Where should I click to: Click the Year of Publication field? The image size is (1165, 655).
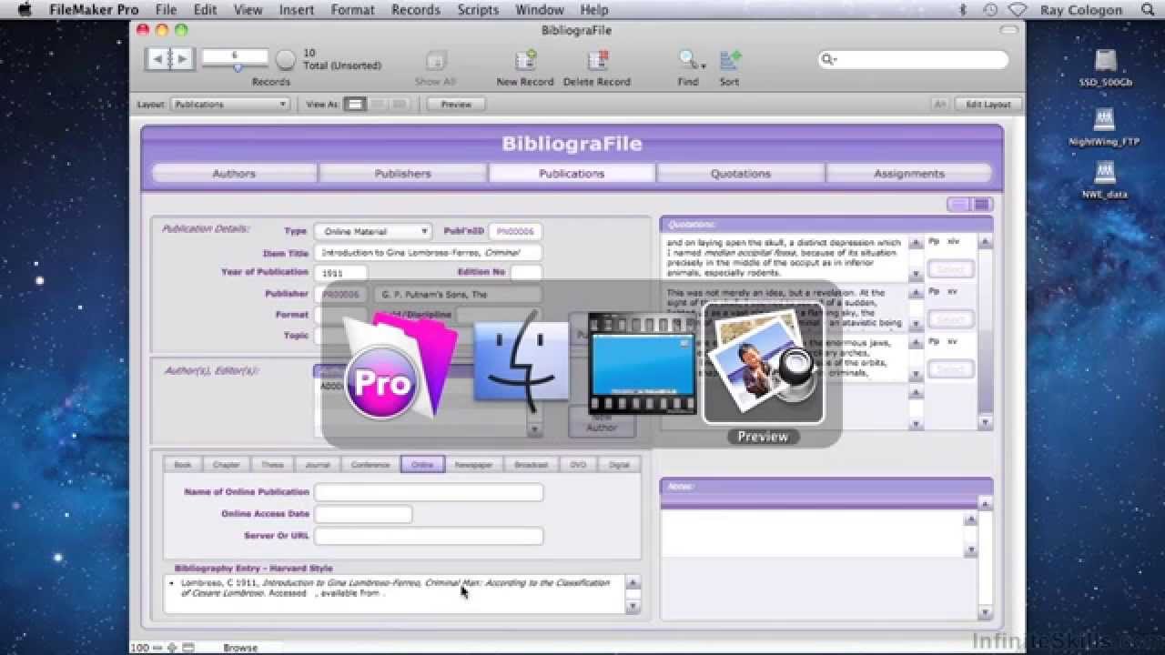tap(341, 272)
